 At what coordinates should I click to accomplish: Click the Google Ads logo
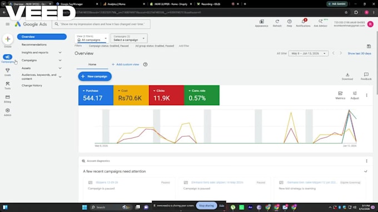31,24
